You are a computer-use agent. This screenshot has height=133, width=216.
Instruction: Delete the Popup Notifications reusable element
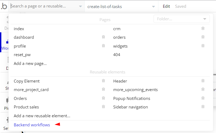pyautogui.click(x=203, y=98)
